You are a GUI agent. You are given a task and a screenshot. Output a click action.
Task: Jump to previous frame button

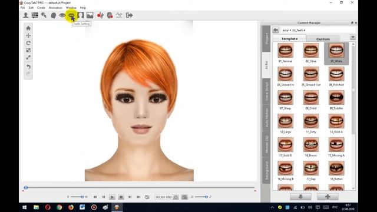pyautogui.click(x=104, y=197)
